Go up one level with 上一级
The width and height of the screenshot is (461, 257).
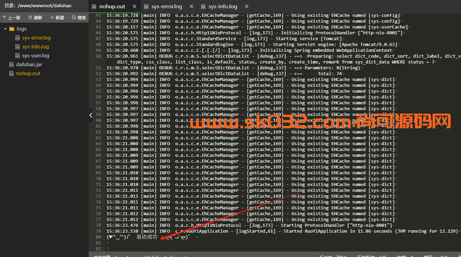tap(11, 17)
